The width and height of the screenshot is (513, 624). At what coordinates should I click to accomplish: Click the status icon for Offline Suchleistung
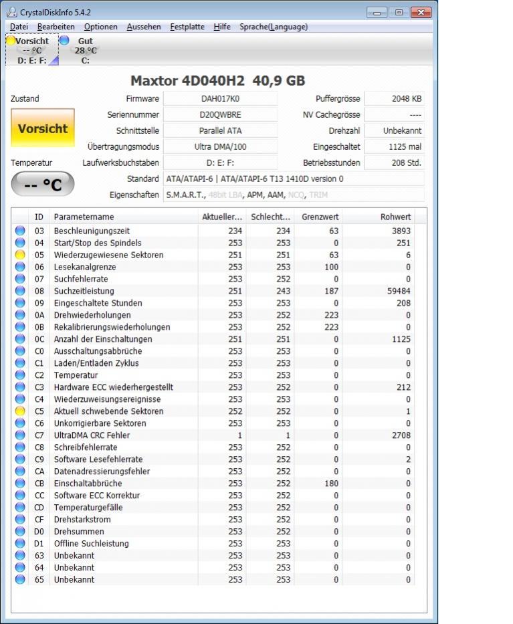click(20, 543)
